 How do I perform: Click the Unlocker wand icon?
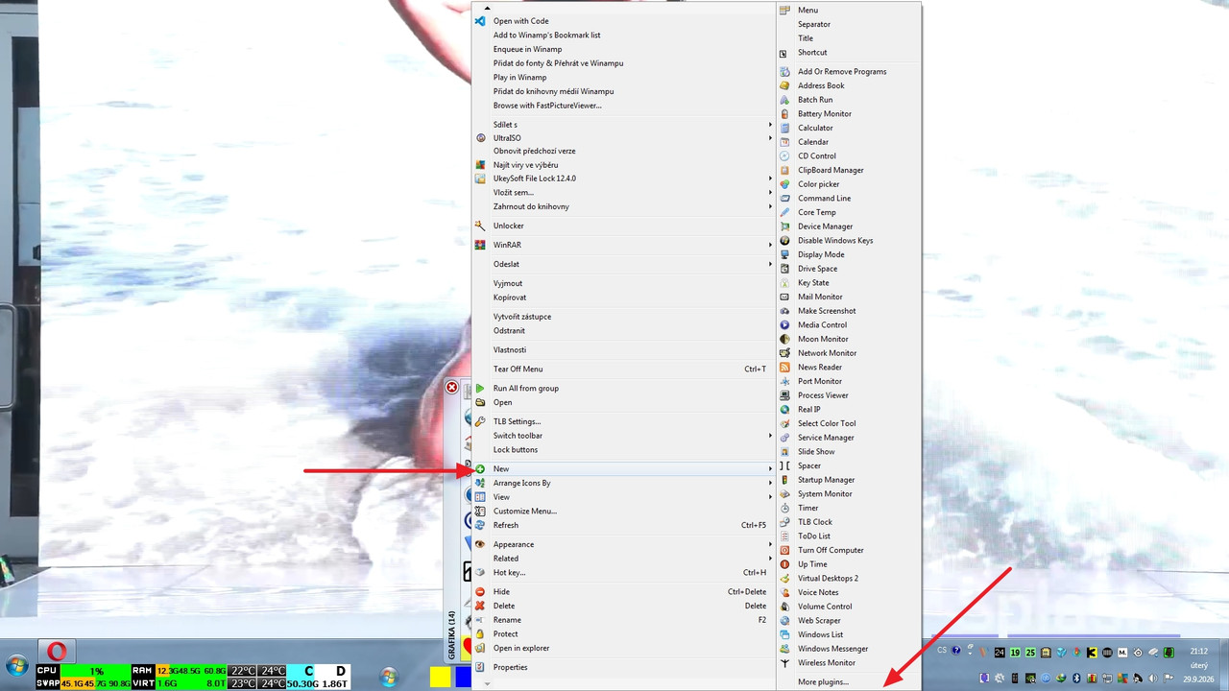(x=480, y=226)
